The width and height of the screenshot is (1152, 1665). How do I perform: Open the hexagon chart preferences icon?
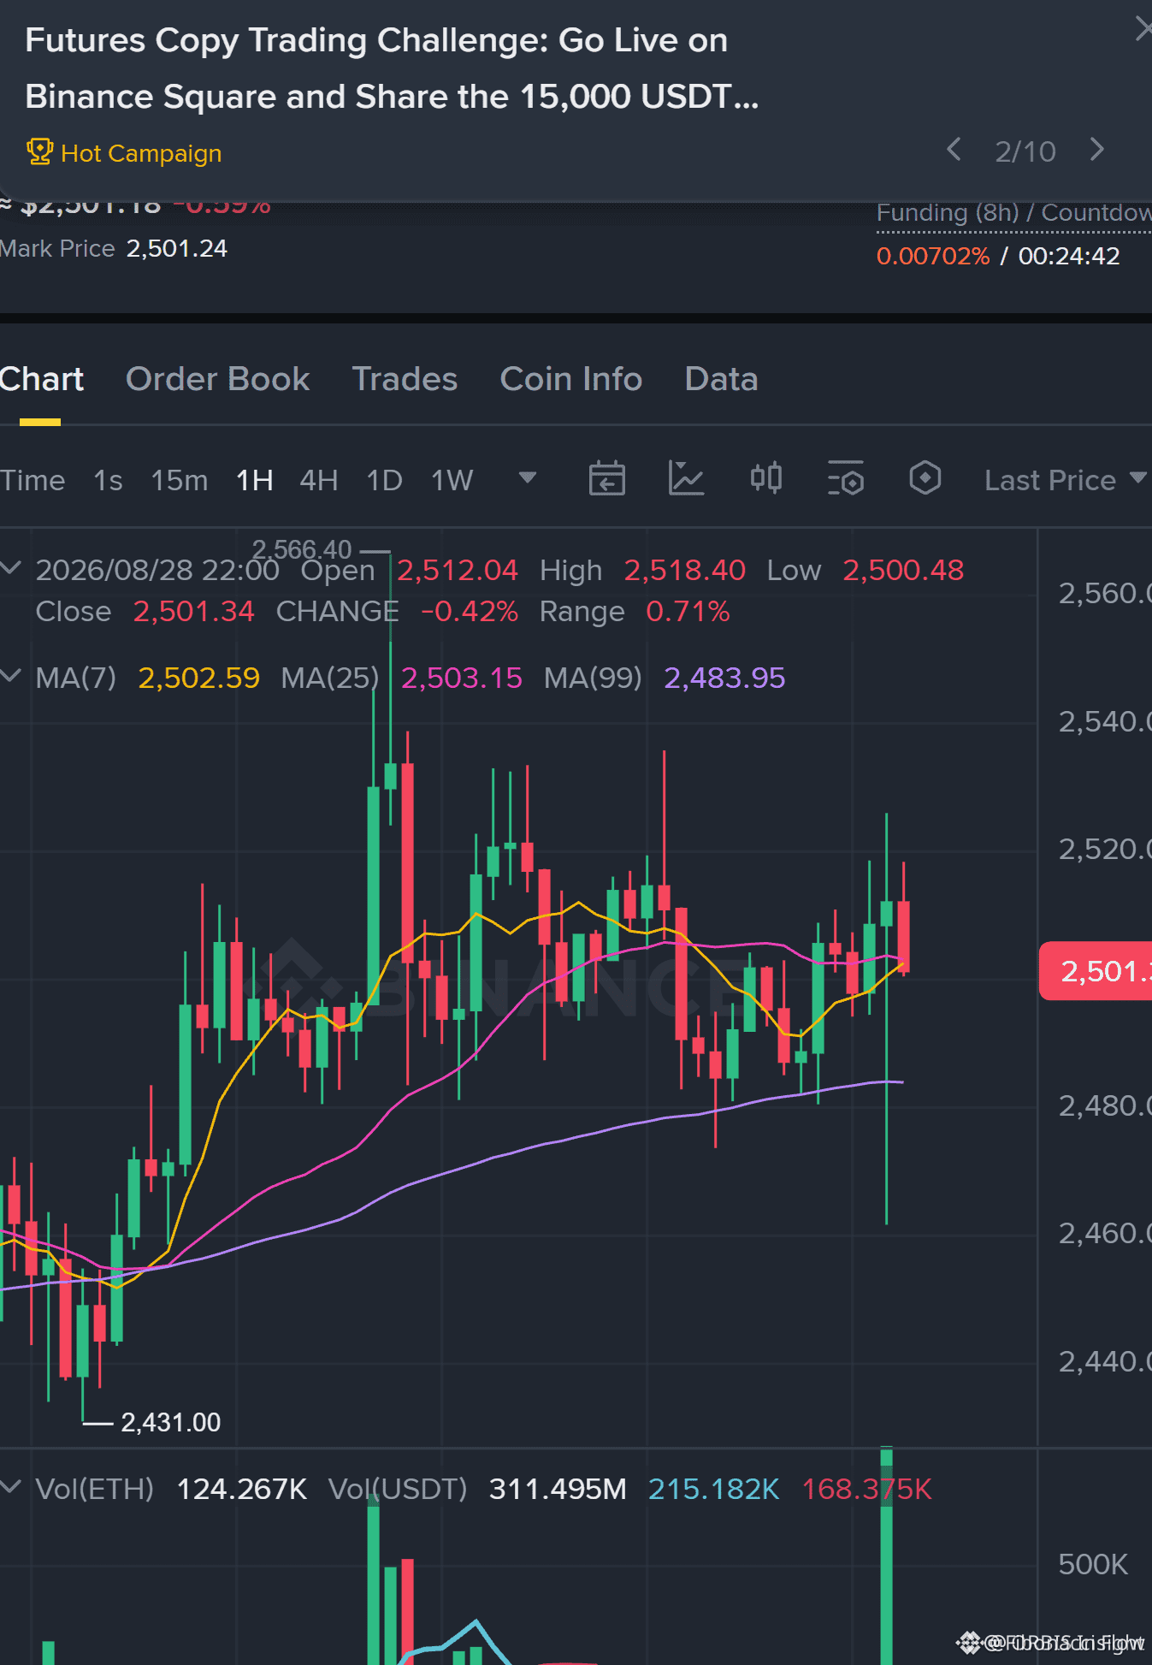coord(925,478)
